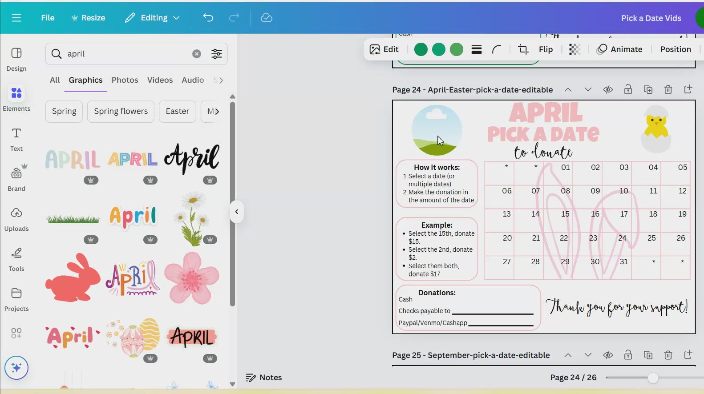Hide Page 24 with the visibility icon
The image size is (704, 394).
pos(608,90)
